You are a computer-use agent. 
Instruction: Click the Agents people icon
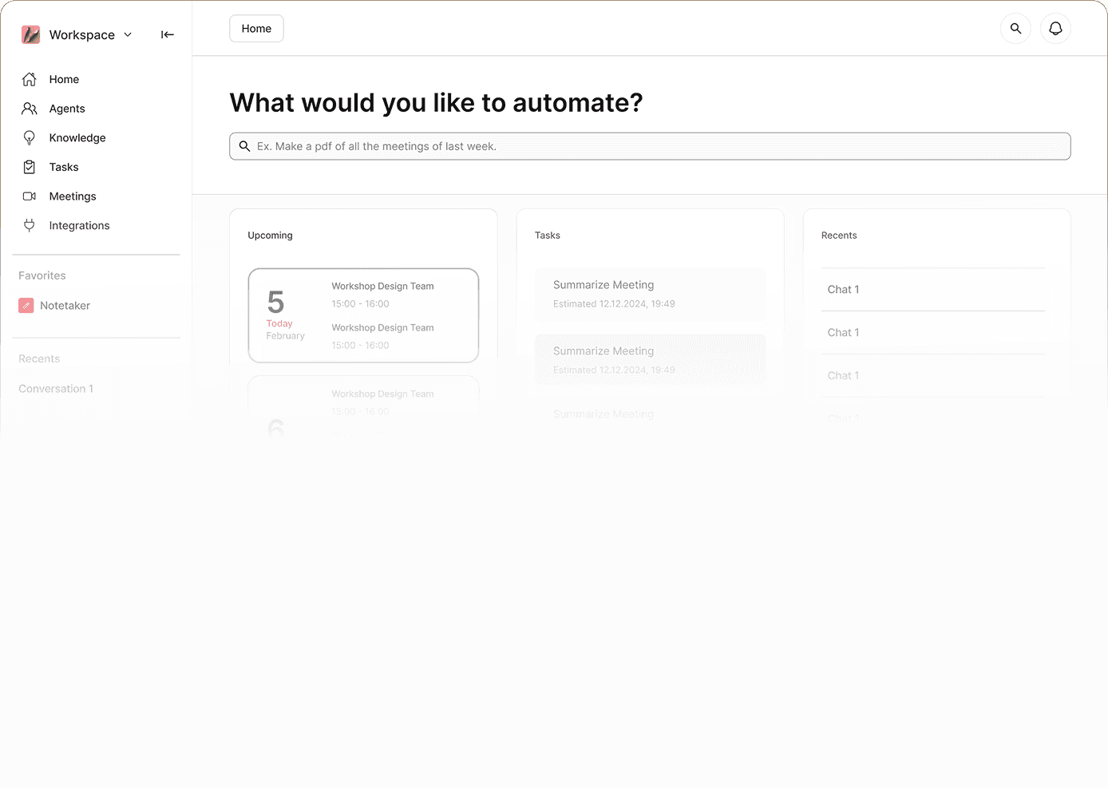(x=30, y=109)
